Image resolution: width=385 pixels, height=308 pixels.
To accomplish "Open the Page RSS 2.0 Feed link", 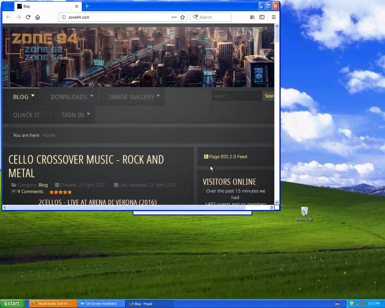I will [x=228, y=157].
